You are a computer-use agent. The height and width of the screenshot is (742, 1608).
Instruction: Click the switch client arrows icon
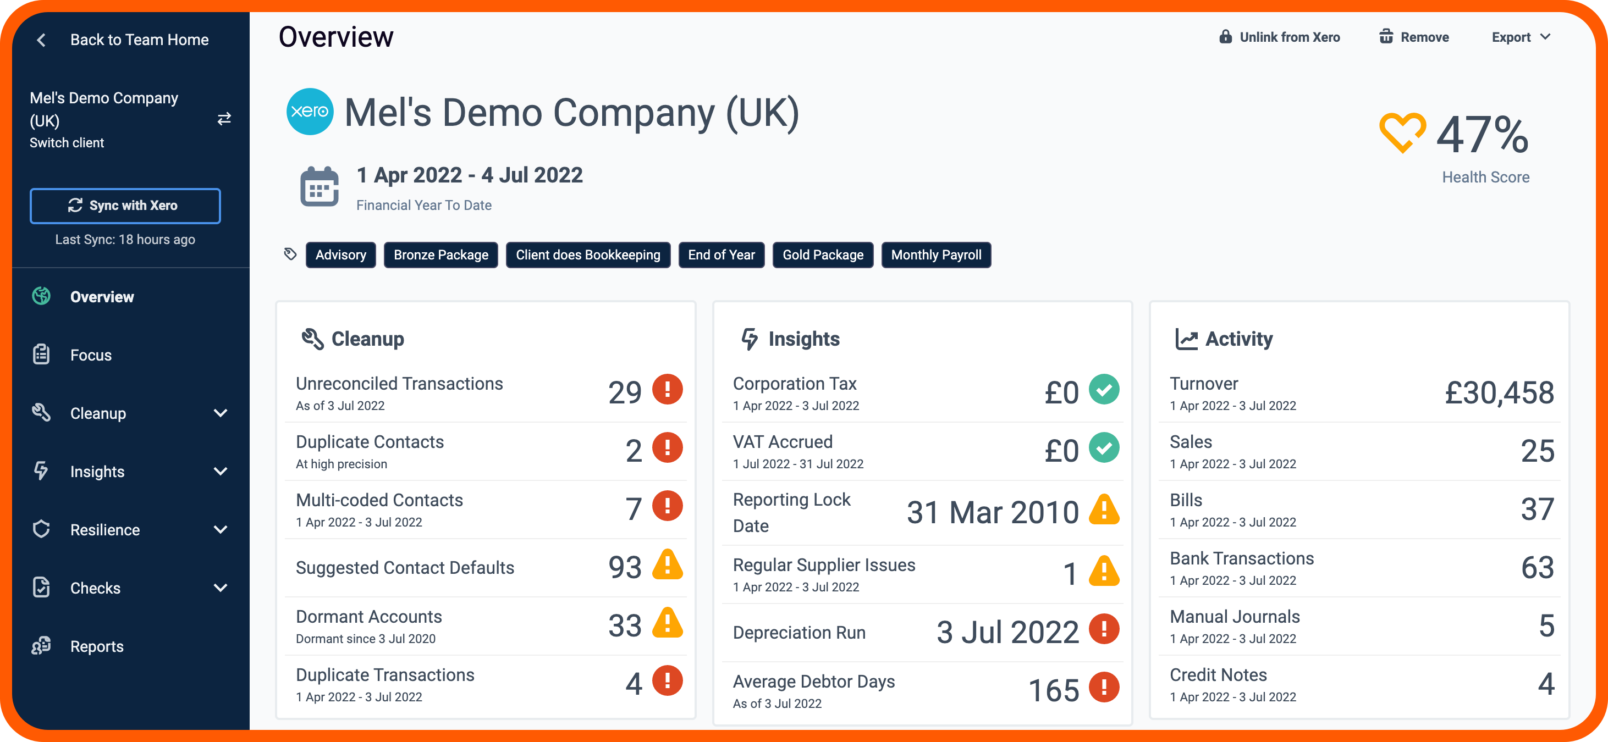click(224, 119)
